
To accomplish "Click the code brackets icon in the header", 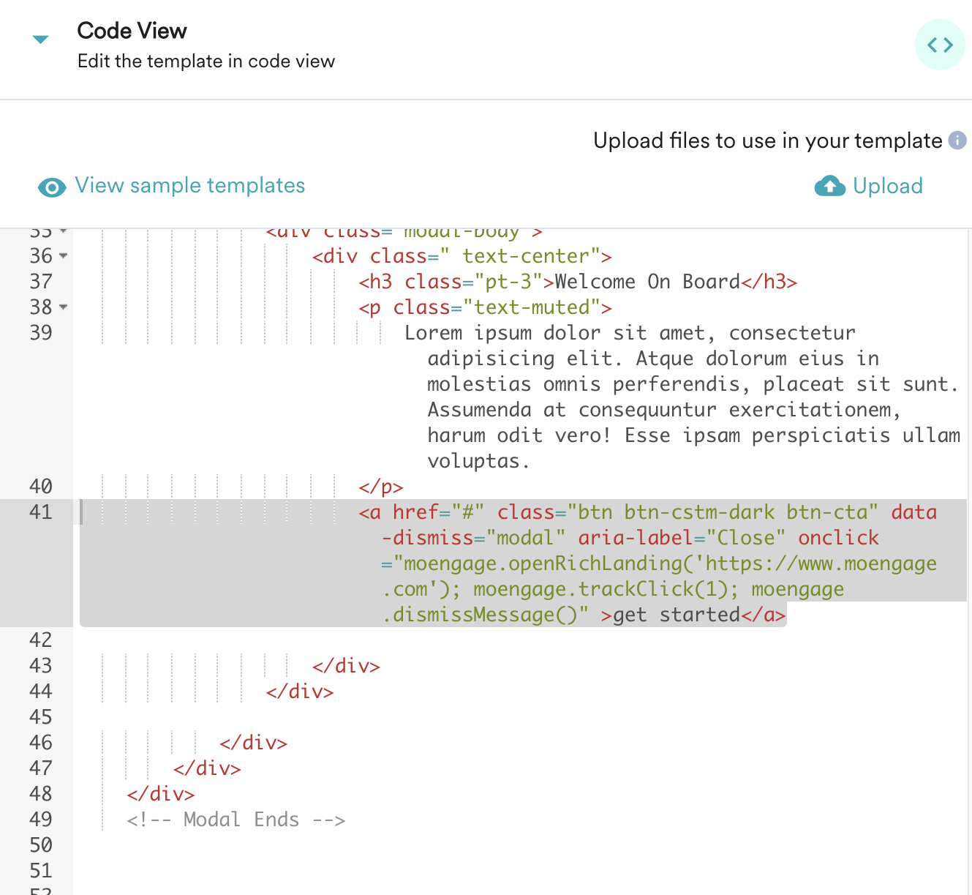I will coord(940,45).
